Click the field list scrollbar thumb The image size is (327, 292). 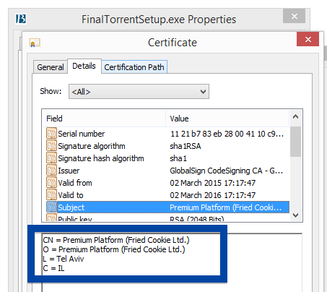click(x=295, y=142)
